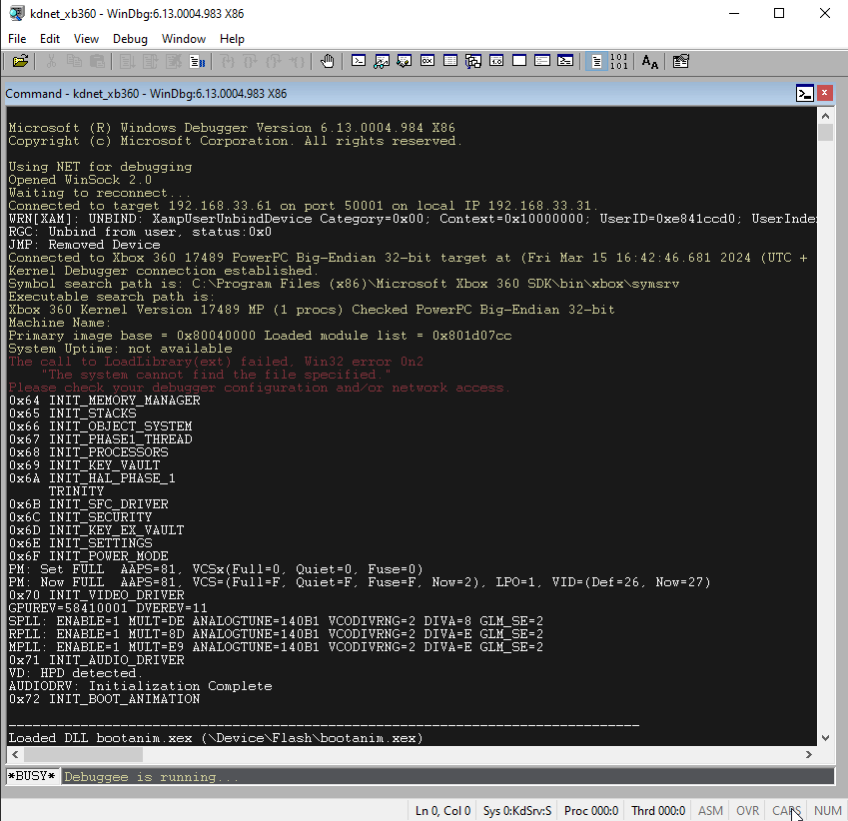
Task: Click the Step Over toolbar icon
Action: point(251,61)
